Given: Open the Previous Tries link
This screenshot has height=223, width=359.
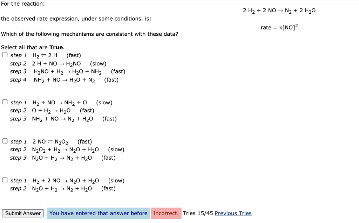Looking at the screenshot, I should (233, 213).
